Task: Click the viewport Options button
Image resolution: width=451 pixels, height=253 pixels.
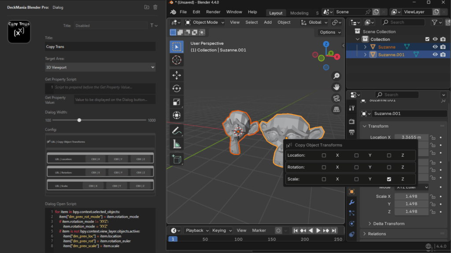Action: tap(330, 32)
